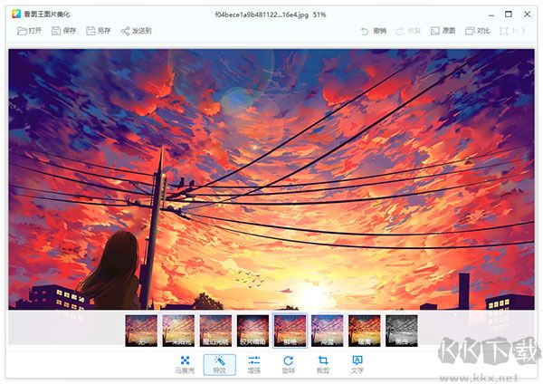Apply the 无 (no effect) filter thumbnail
This screenshot has height=384, width=543.
[x=141, y=331]
